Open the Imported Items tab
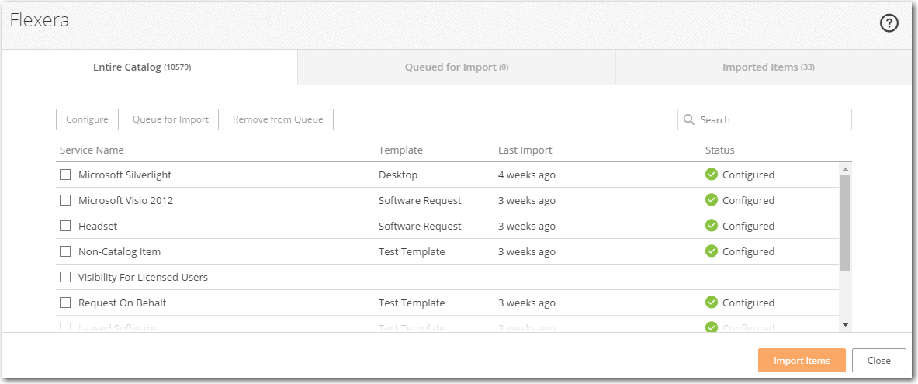The width and height of the screenshot is (918, 384). pyautogui.click(x=767, y=67)
